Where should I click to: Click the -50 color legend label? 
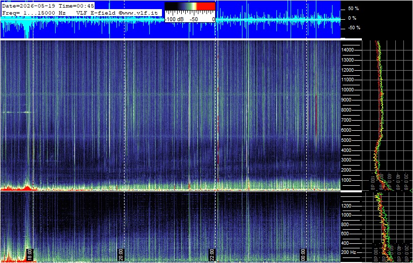point(194,20)
